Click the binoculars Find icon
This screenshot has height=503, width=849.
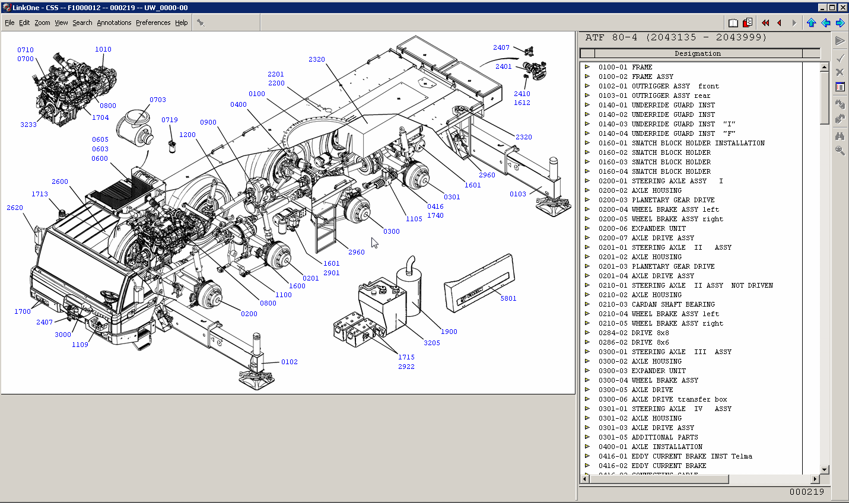(x=840, y=135)
